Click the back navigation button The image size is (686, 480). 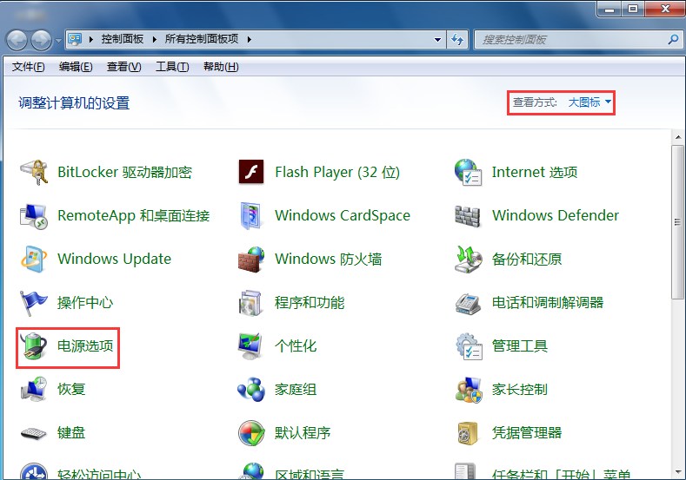coord(17,40)
